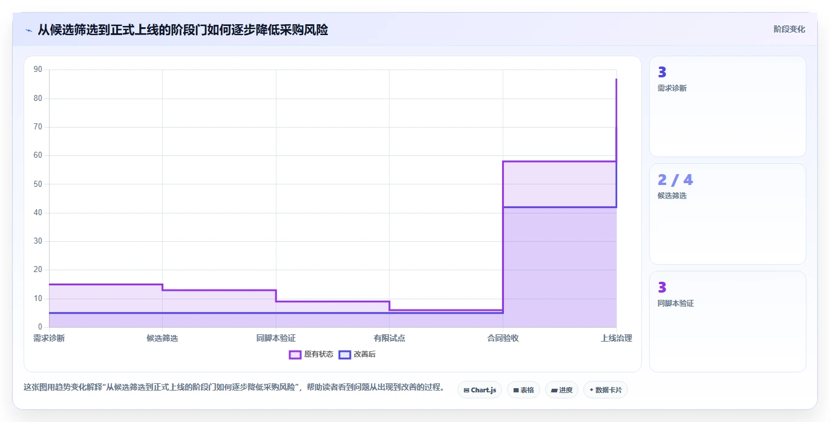Click the 上线治理 x-axis label
830x422 pixels.
(616, 338)
